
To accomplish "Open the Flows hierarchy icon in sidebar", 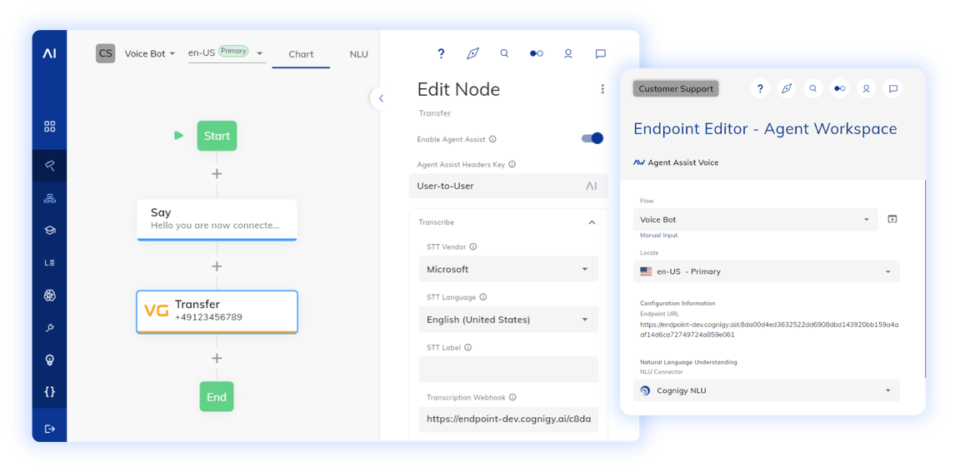I will 50,198.
